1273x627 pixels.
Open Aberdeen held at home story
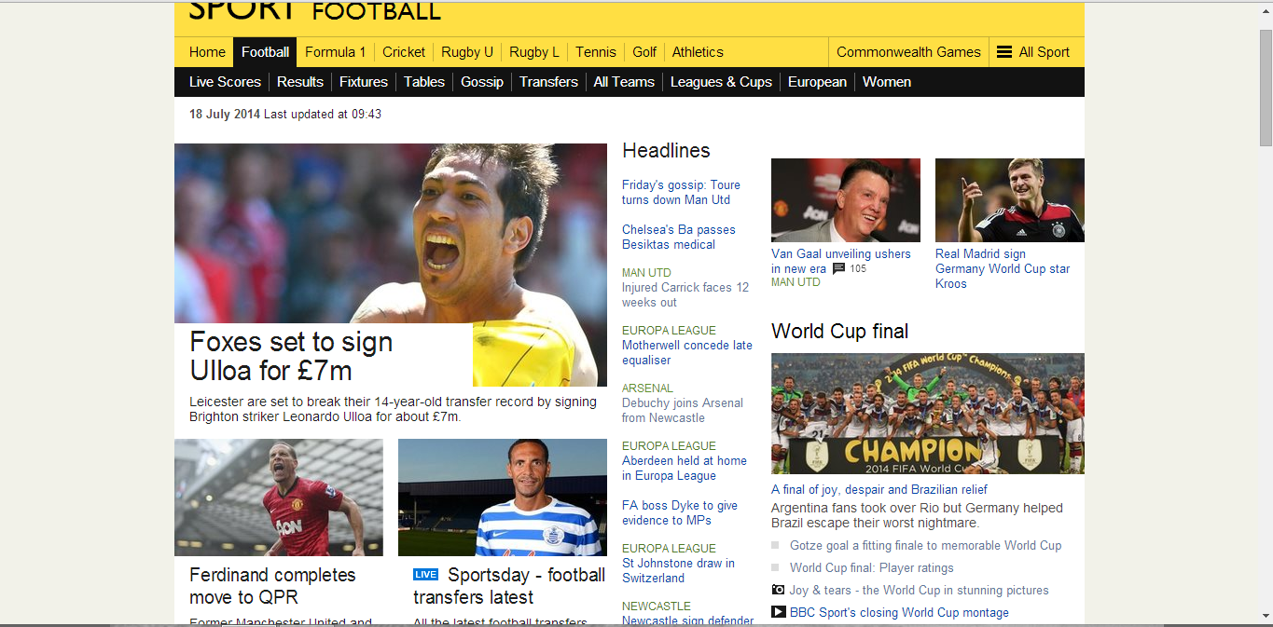(685, 469)
